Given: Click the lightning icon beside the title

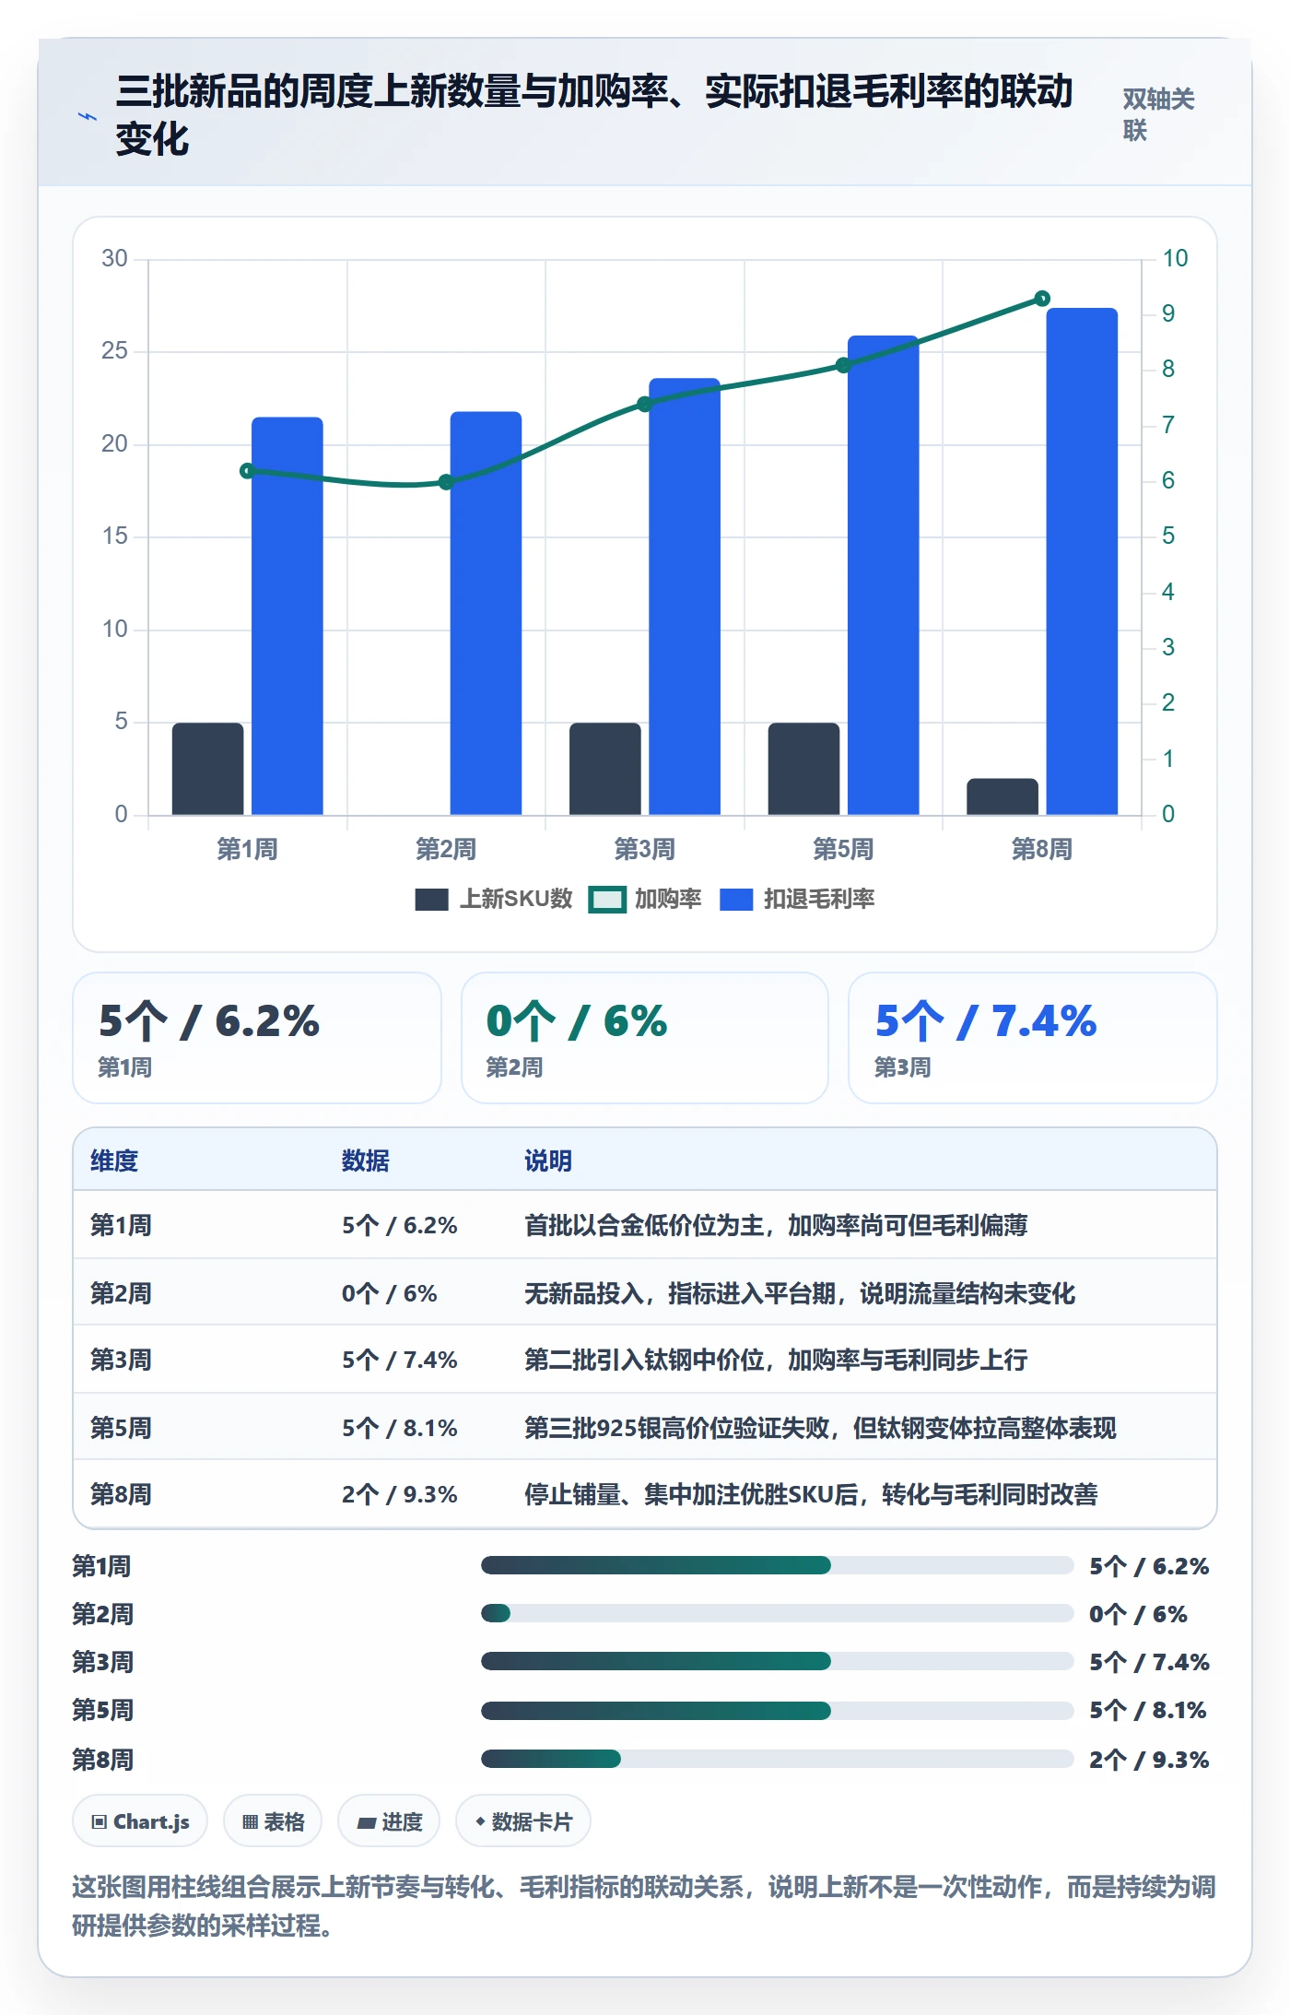Looking at the screenshot, I should [x=88, y=117].
